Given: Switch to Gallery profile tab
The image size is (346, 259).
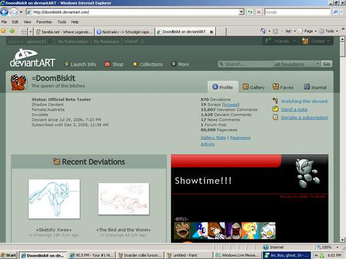Looking at the screenshot, I should click(x=254, y=87).
